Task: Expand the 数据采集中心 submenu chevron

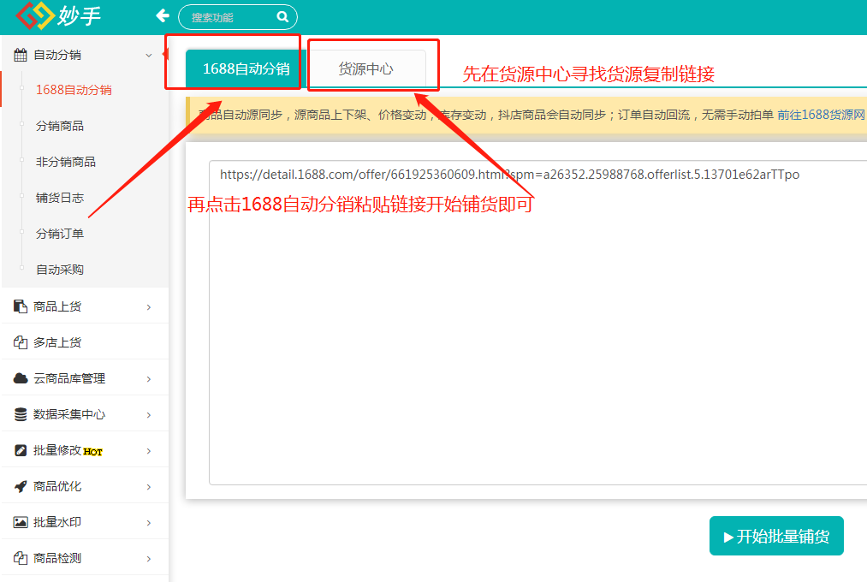Action: point(149,415)
